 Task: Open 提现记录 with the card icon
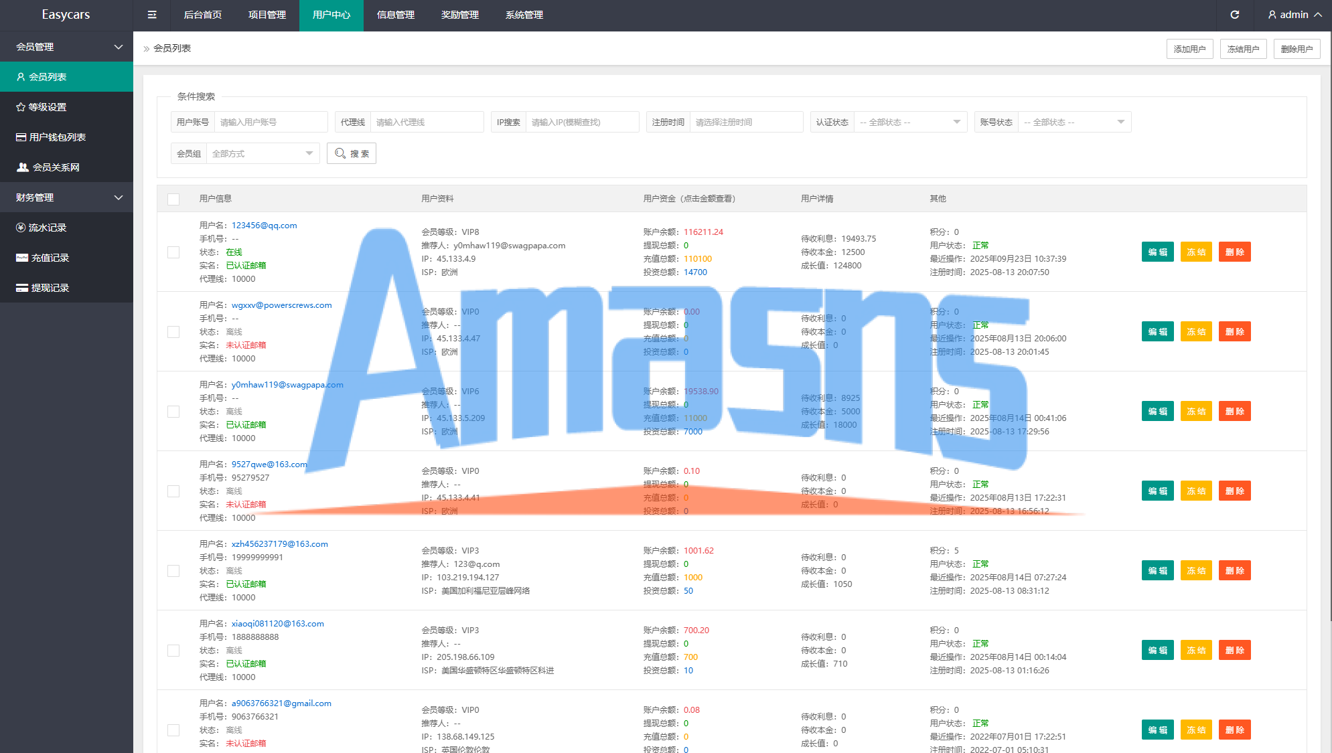[x=22, y=288]
